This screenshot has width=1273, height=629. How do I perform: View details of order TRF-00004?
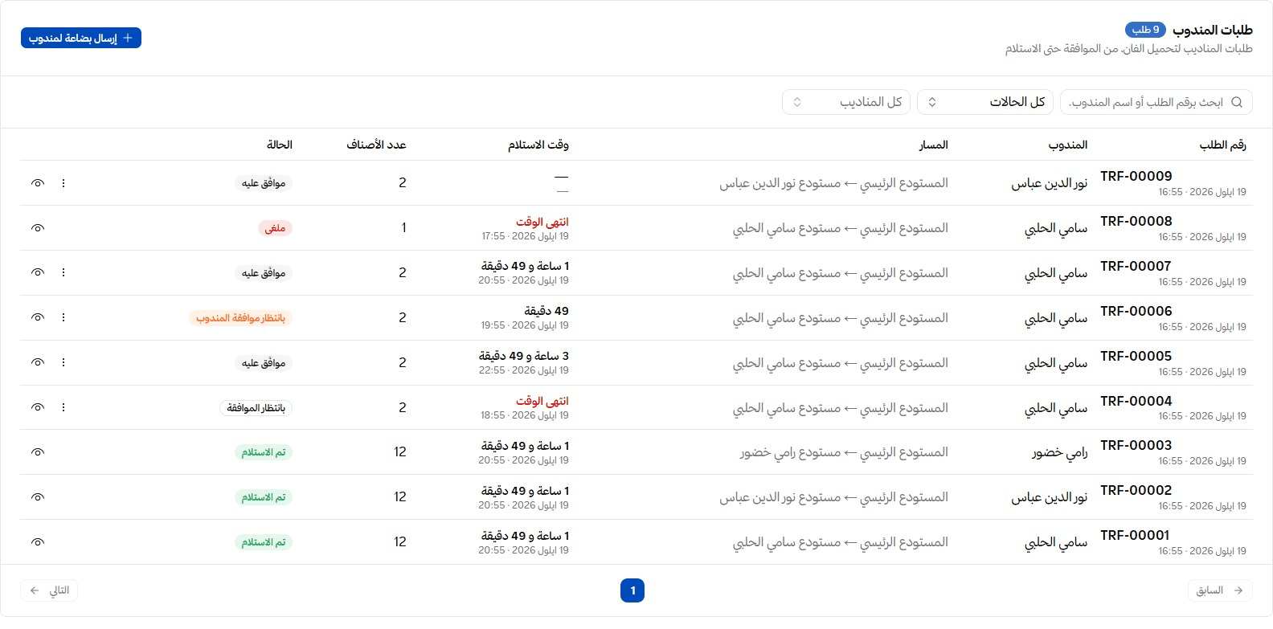38,407
